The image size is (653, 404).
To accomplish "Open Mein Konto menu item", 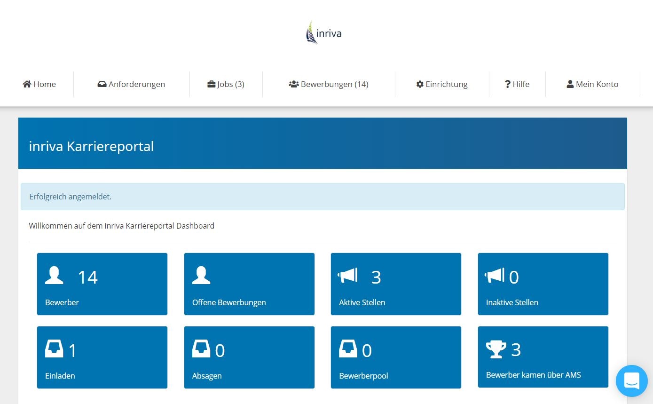I will [592, 84].
